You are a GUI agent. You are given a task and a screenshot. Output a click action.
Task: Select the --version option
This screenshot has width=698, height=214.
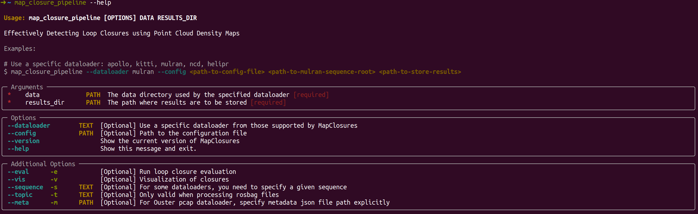pos(24,141)
